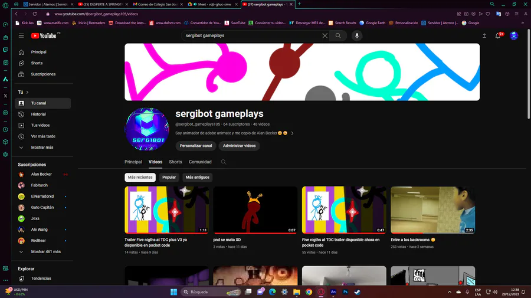This screenshot has width=531, height=298.
Task: Switch to the Videos channel tab
Action: click(155, 162)
